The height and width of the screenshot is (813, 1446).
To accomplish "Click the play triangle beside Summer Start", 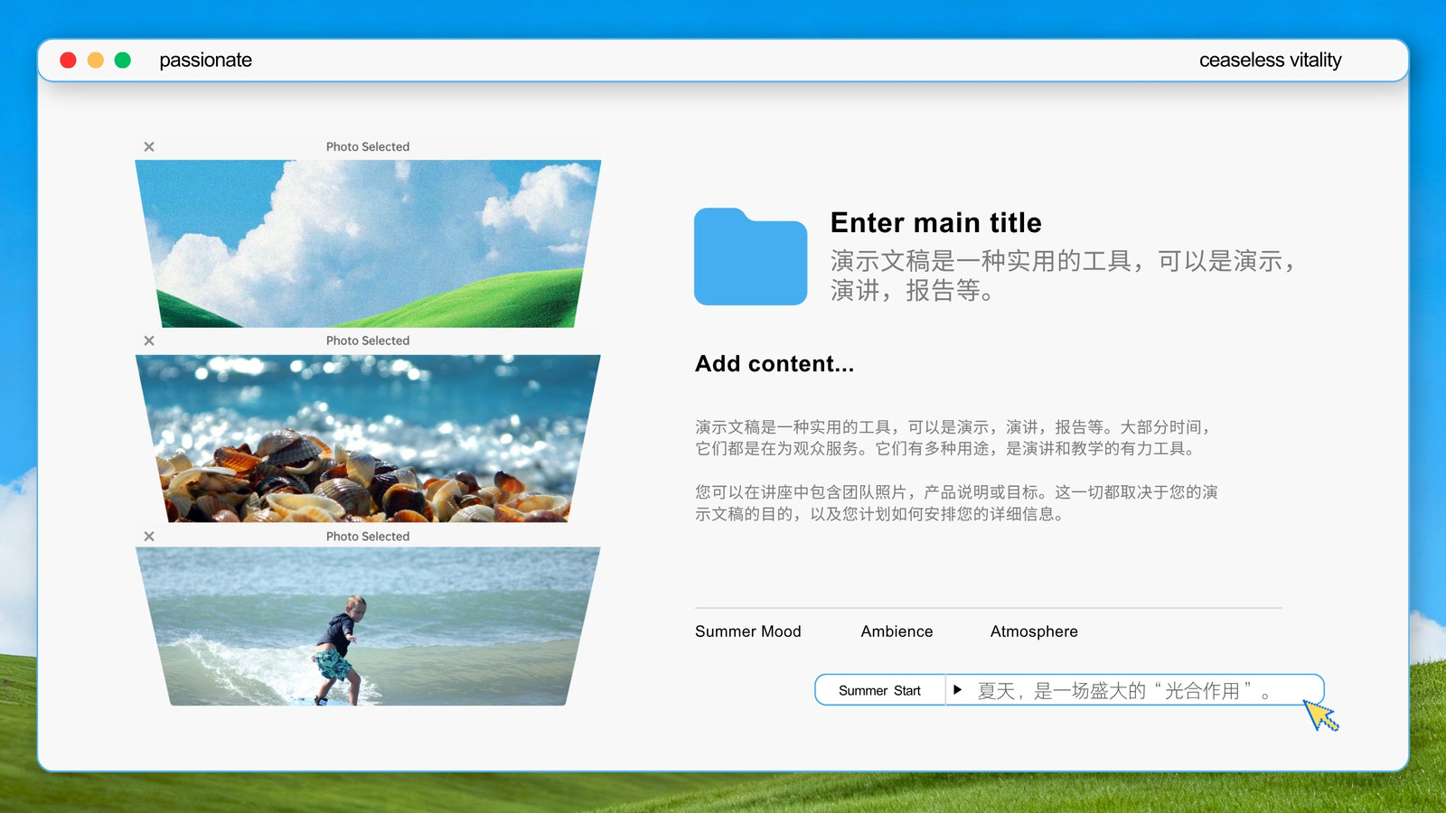I will click(x=957, y=689).
